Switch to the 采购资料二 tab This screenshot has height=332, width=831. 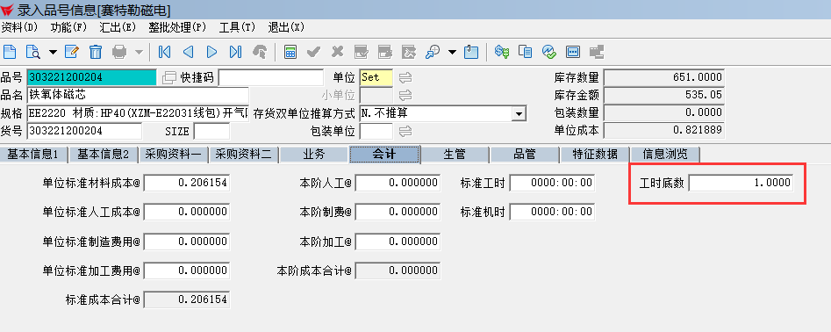tap(243, 155)
